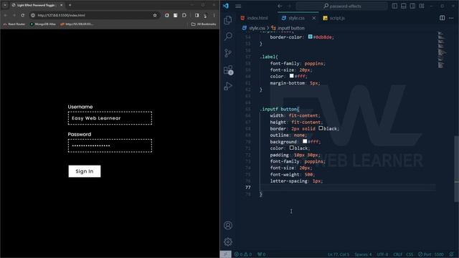Close the Light Effect Password Toggle tab
This screenshot has width=459, height=258.
61,5
